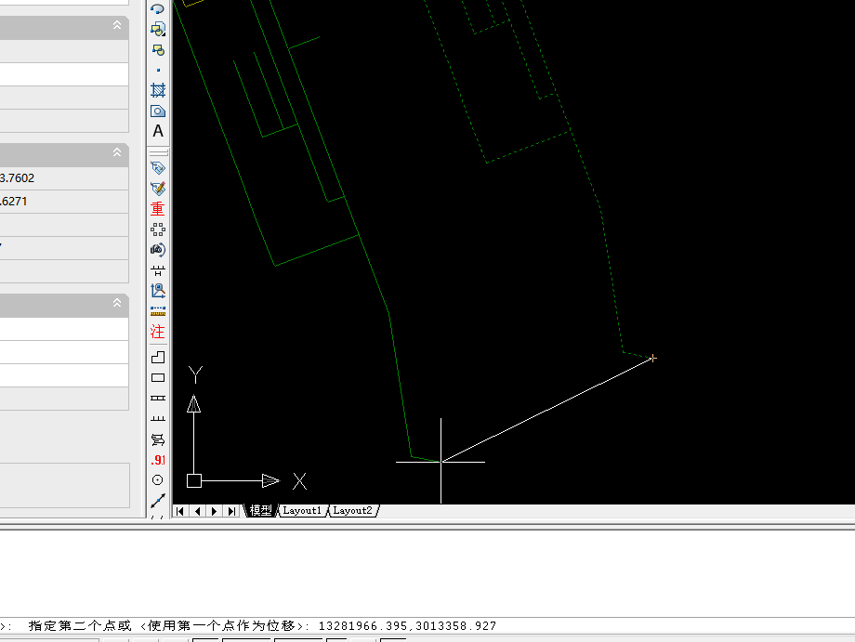Collapse the first properties panel section
The image size is (855, 642).
click(x=117, y=25)
